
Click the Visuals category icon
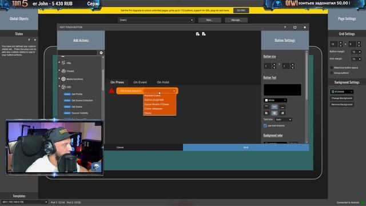pyautogui.click(x=63, y=71)
